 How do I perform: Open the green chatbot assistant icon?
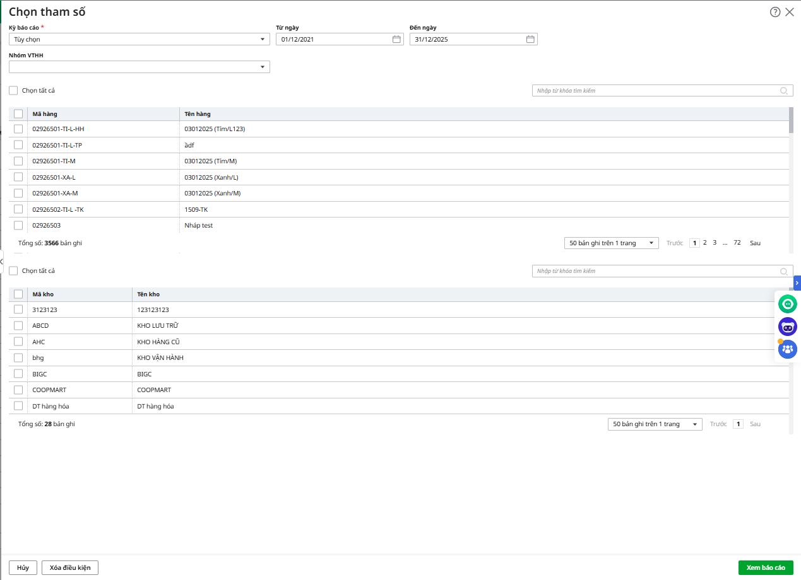pyautogui.click(x=787, y=304)
